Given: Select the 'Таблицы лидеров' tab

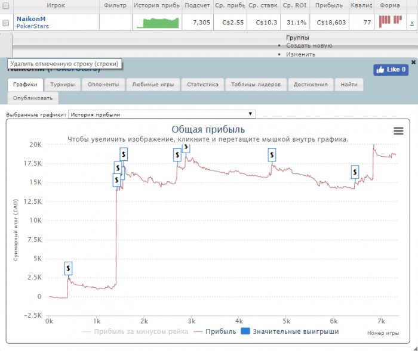Looking at the screenshot, I should click(256, 85).
